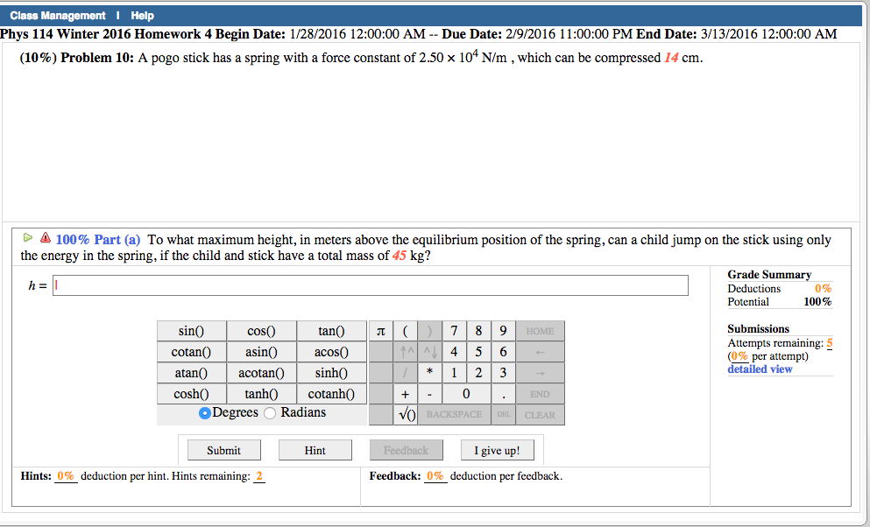Click the close parenthesis key
870x527 pixels.
(x=429, y=331)
